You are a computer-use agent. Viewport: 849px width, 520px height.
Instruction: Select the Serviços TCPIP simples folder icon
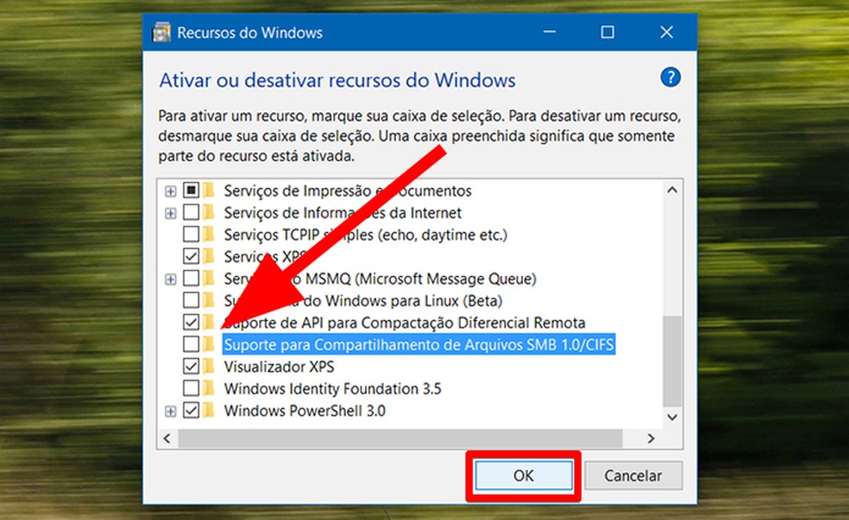pyautogui.click(x=209, y=235)
